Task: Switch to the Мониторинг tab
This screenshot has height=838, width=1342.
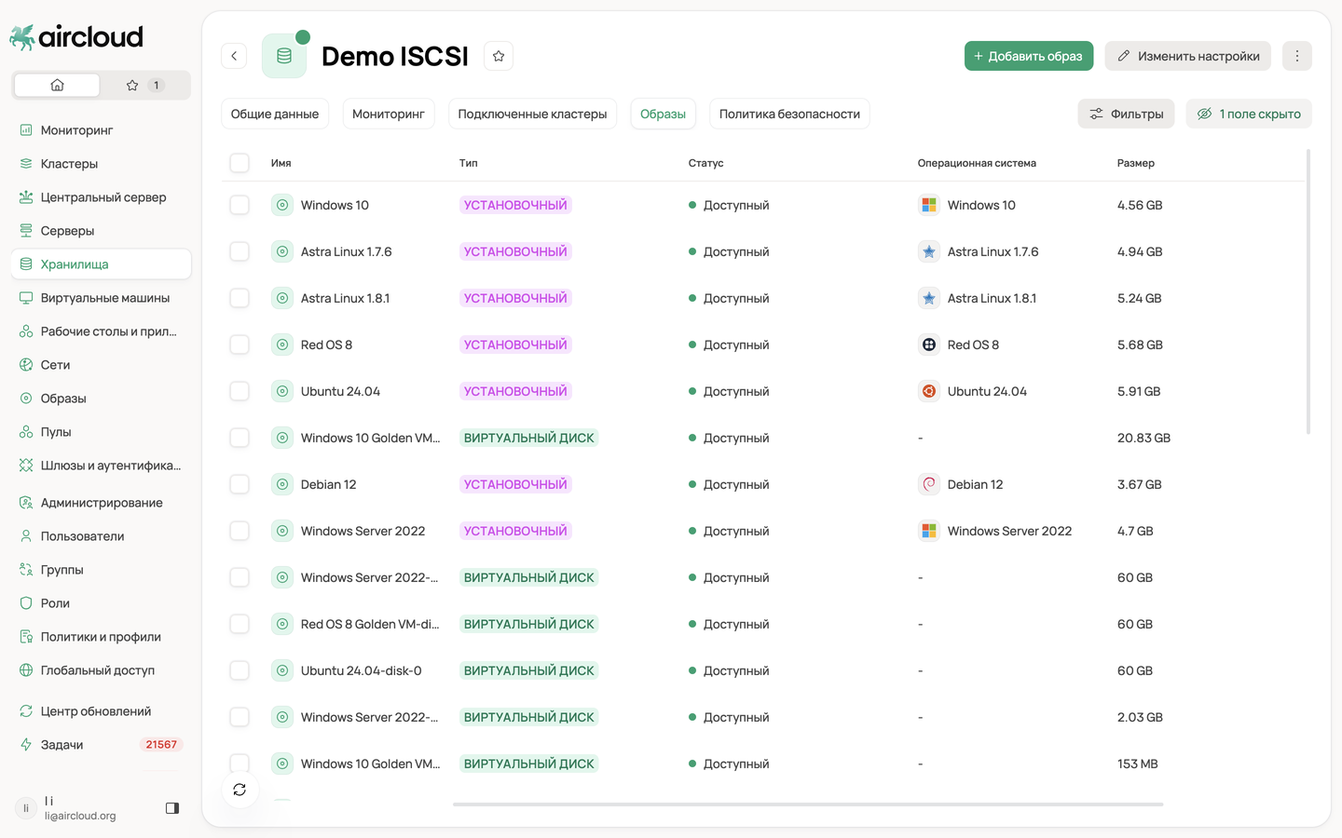Action: coord(389,114)
